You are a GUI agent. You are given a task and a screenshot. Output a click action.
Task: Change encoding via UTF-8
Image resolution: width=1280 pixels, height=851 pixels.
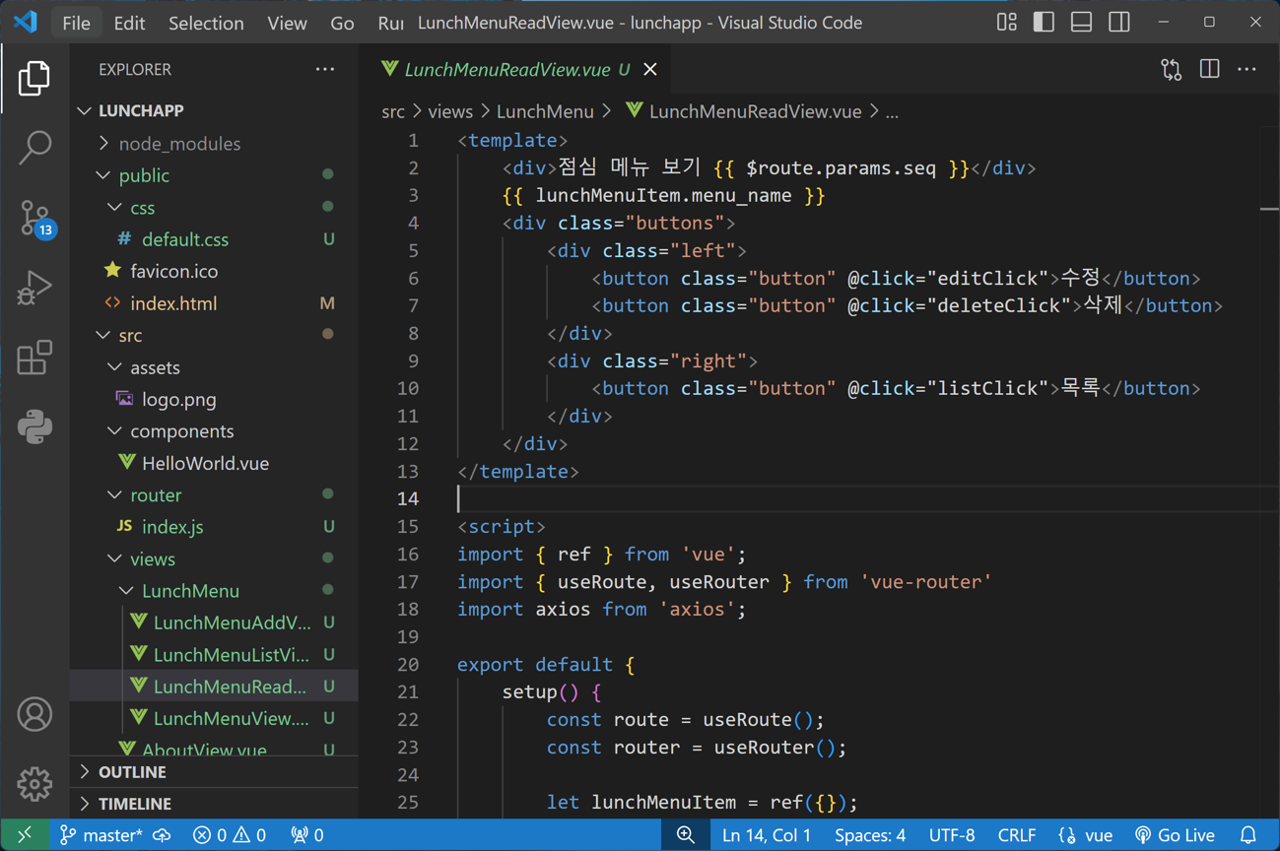click(x=952, y=835)
